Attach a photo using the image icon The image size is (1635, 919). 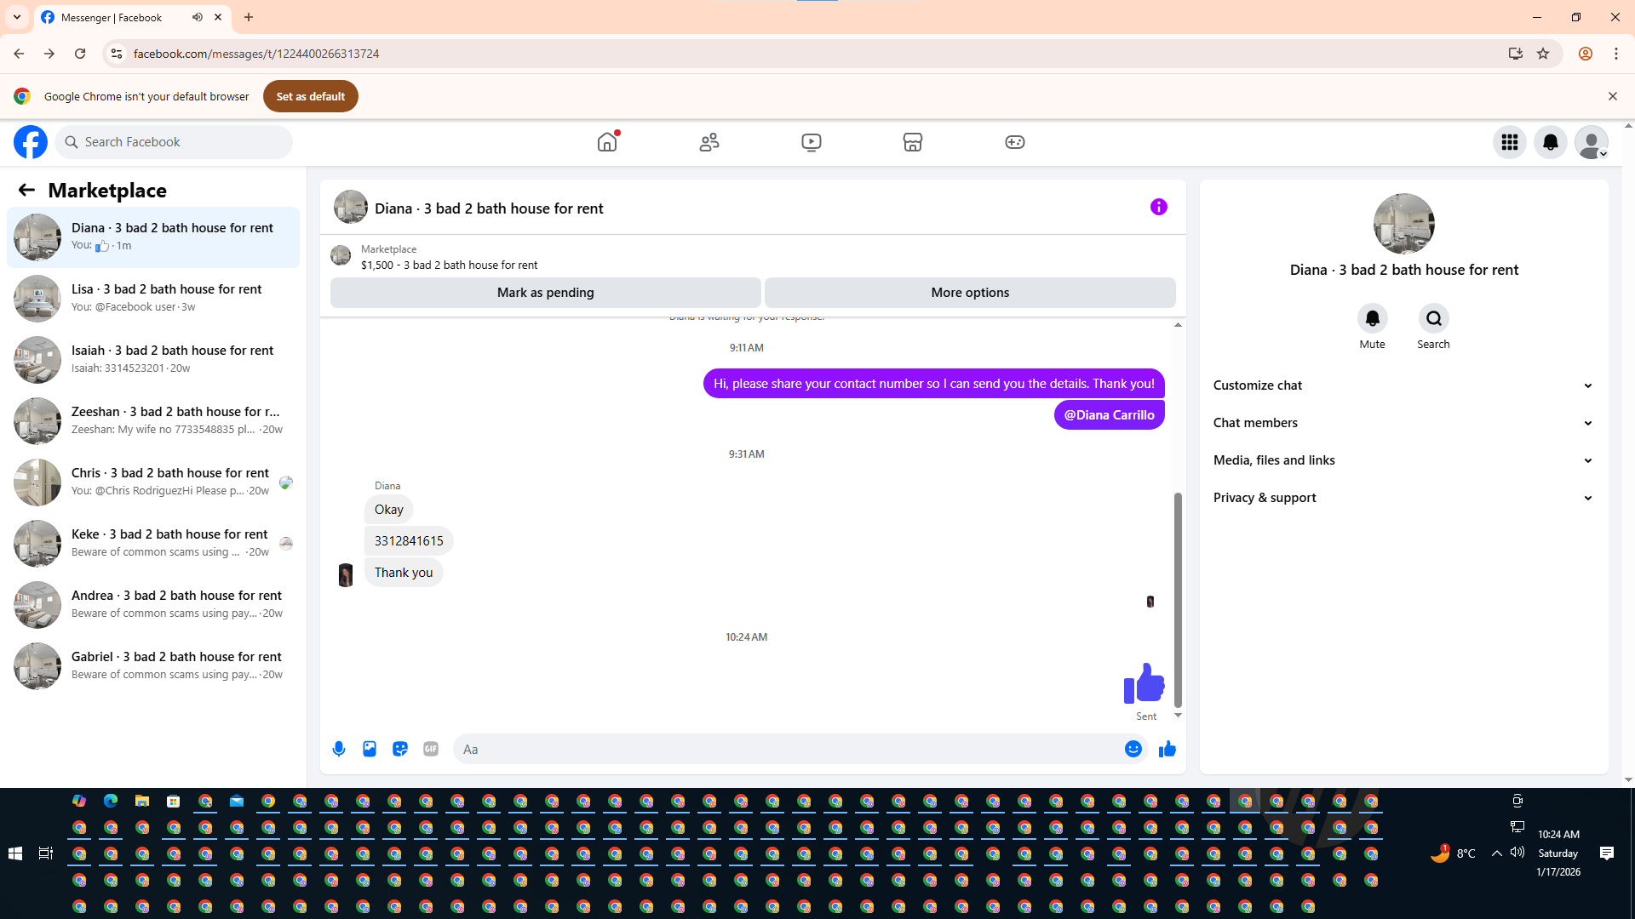(370, 749)
